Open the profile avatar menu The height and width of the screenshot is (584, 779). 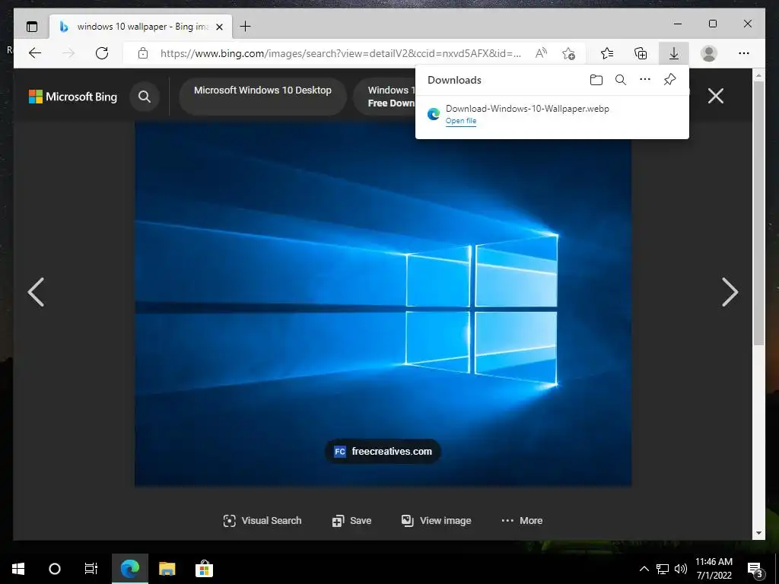coord(709,53)
